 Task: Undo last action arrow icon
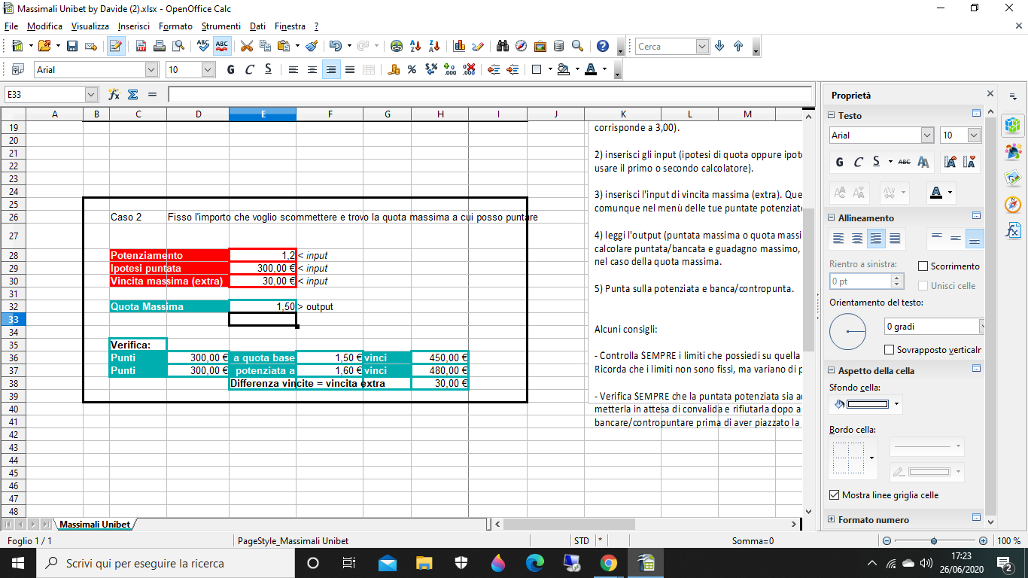coord(335,46)
